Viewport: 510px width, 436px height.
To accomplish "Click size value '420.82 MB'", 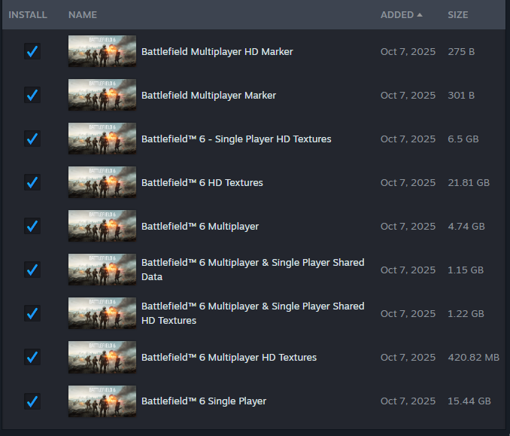I will point(474,358).
